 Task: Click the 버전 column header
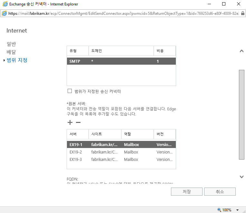[x=165, y=134]
